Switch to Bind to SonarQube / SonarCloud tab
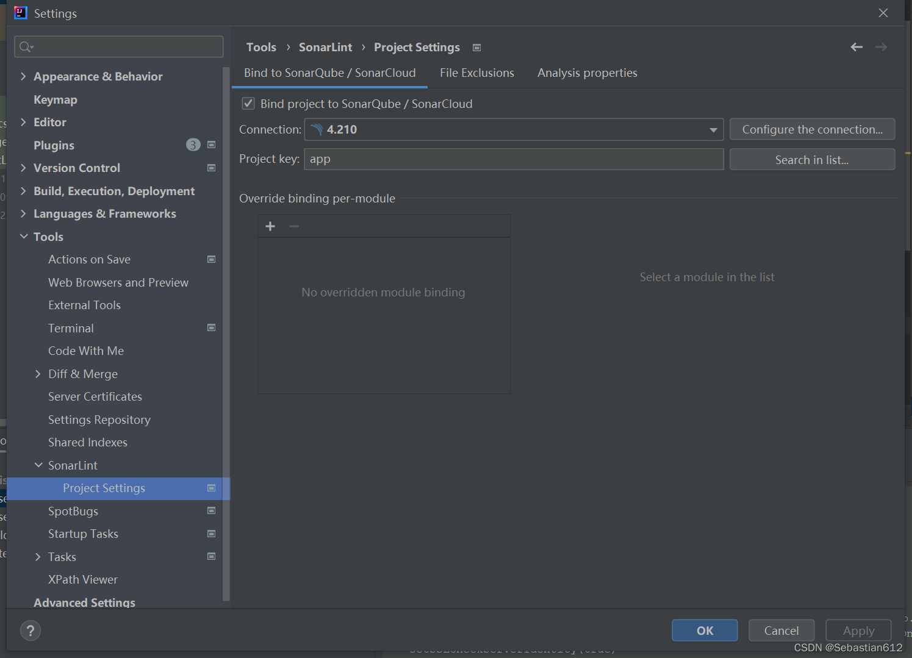This screenshot has width=912, height=658. [x=330, y=73]
